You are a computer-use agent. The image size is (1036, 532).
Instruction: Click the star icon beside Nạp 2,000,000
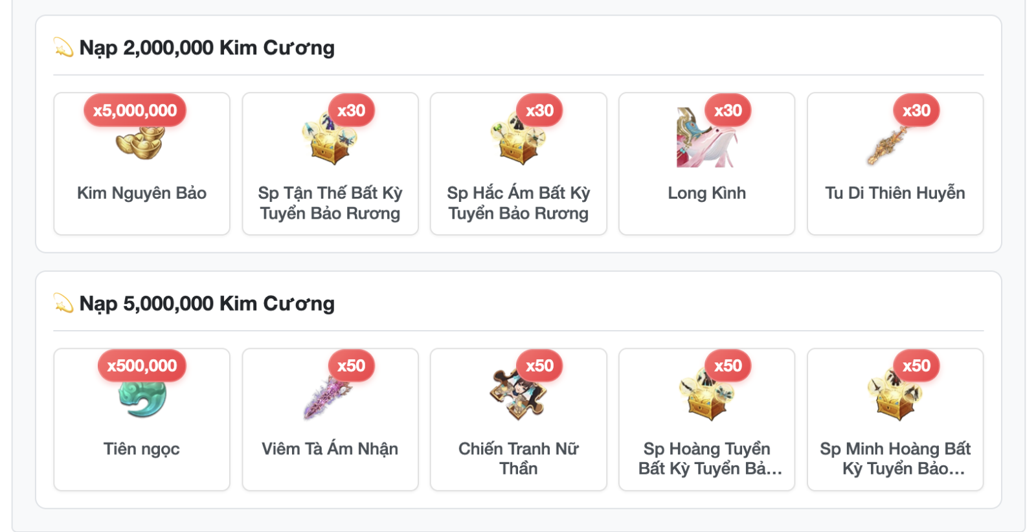[x=63, y=47]
